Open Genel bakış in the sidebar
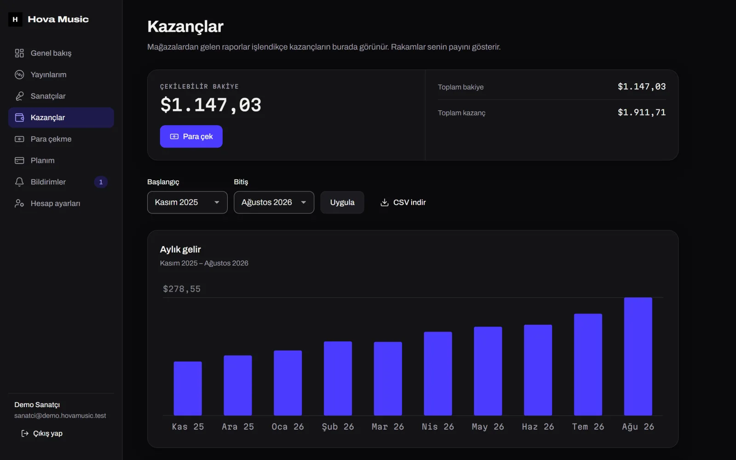This screenshot has height=460, width=736. [x=61, y=53]
